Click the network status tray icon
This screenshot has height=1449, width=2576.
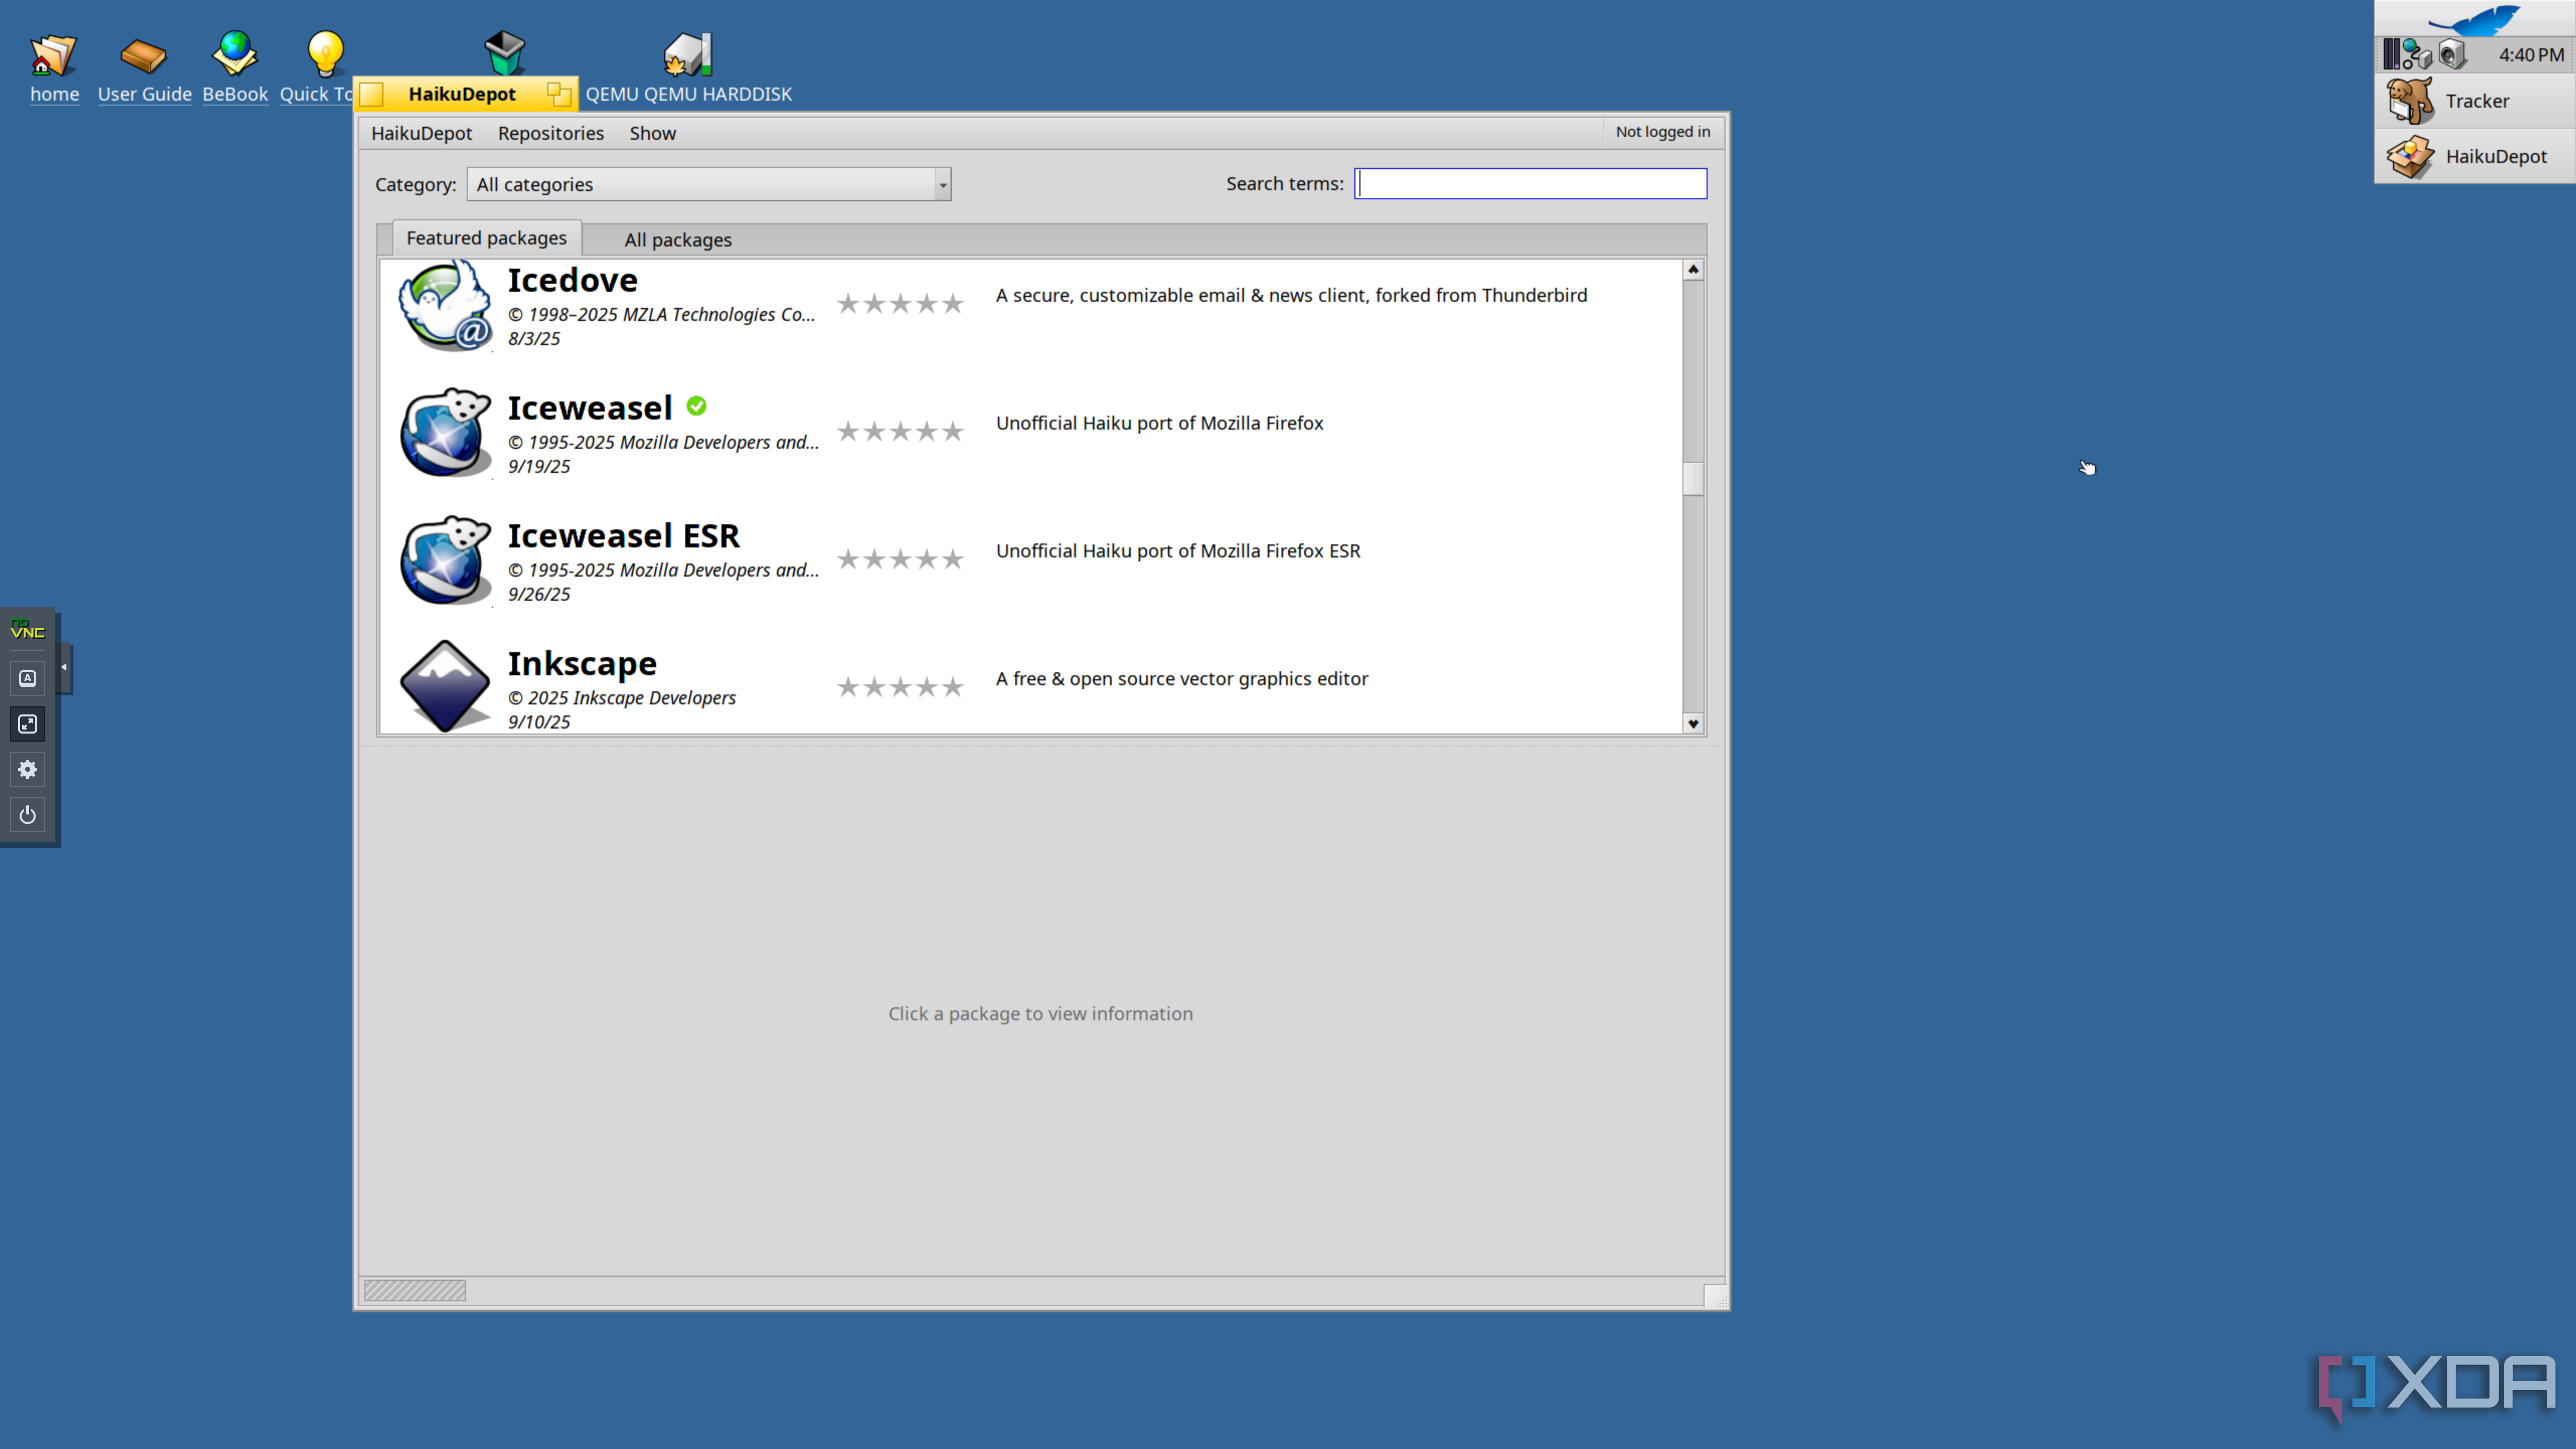(2418, 54)
